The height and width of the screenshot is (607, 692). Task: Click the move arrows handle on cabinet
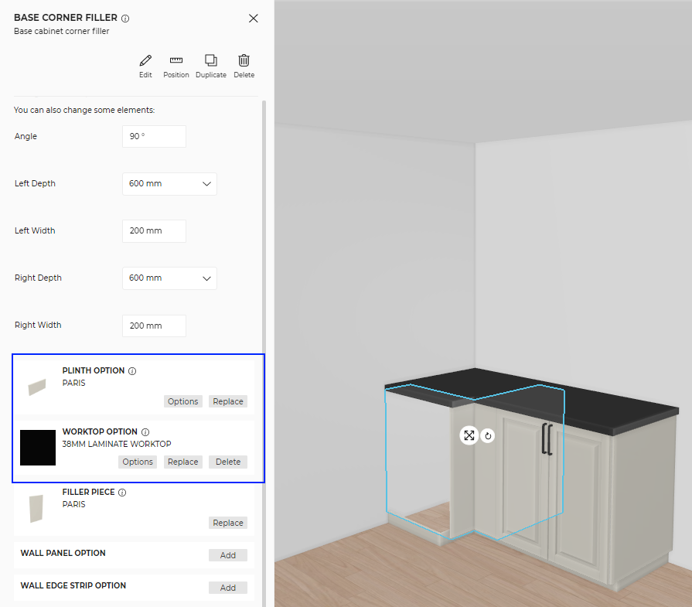pos(469,435)
